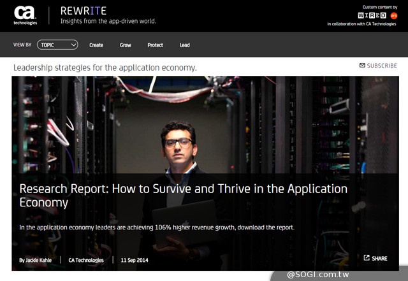The width and height of the screenshot is (408, 281).
Task: Click the orange Ars badge icon
Action: click(x=393, y=15)
